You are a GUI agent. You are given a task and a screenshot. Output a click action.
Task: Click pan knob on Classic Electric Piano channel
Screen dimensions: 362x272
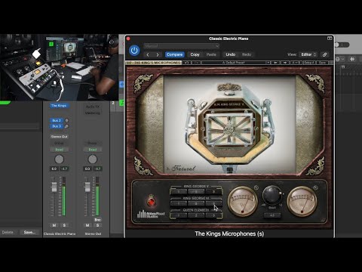[x=59, y=159]
